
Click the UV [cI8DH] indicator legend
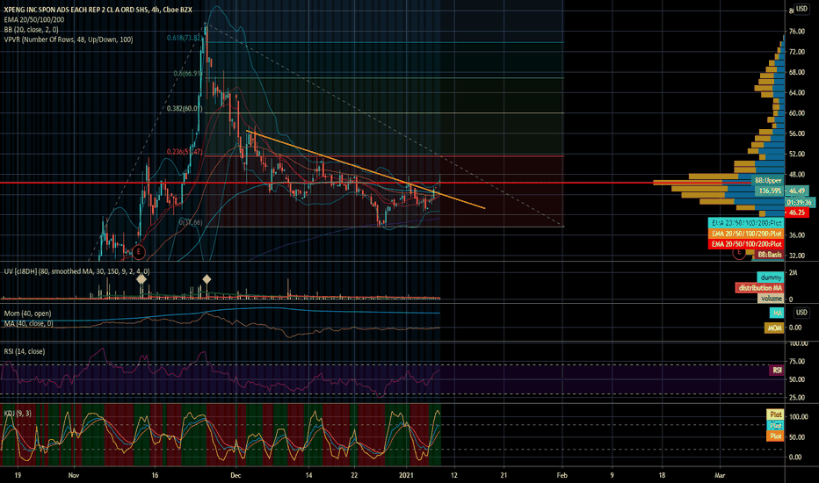click(76, 271)
